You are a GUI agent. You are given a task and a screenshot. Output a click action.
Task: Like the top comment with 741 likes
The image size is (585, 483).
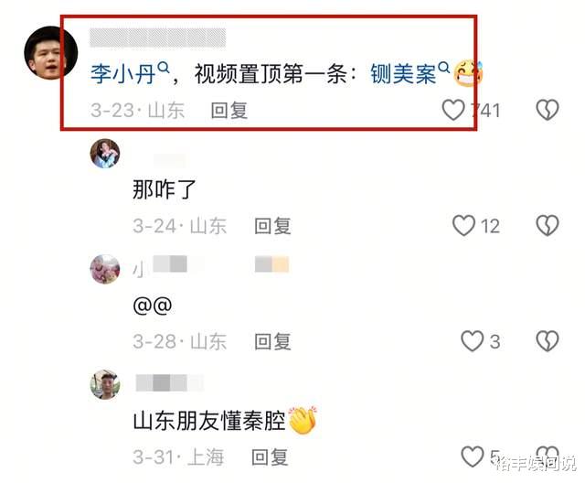pyautogui.click(x=453, y=110)
